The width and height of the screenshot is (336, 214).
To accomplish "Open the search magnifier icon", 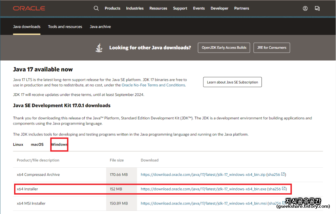I will click(x=96, y=8).
